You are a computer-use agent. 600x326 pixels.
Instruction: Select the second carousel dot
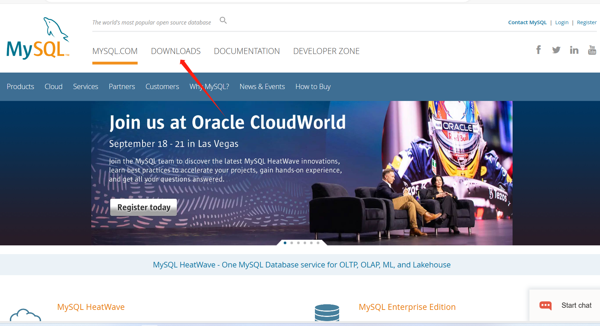coord(292,243)
